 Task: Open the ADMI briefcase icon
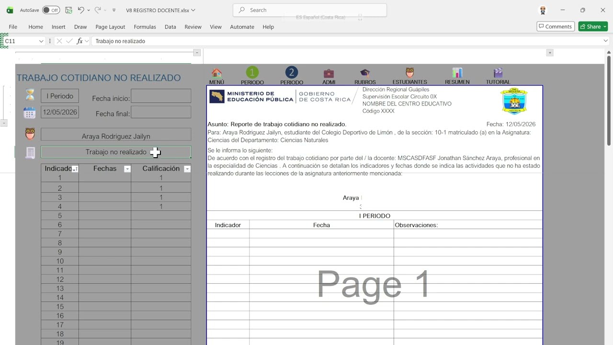click(329, 73)
